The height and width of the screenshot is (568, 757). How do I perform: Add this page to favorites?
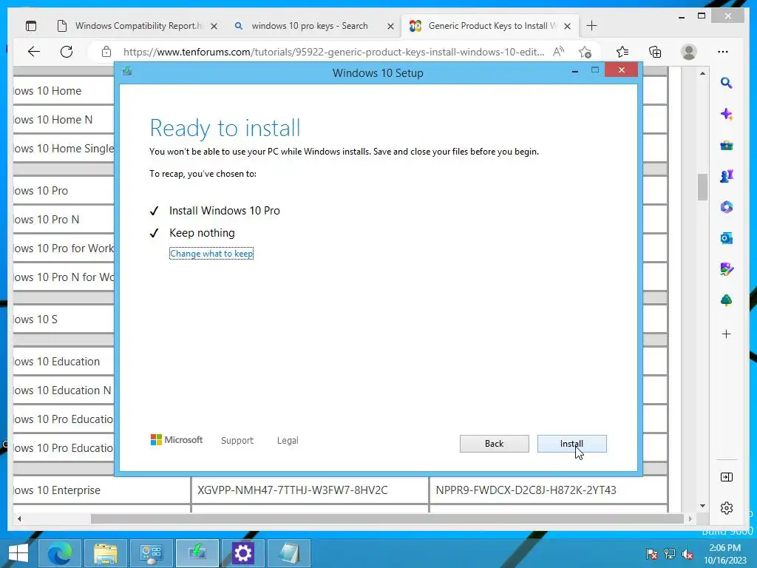pos(585,52)
